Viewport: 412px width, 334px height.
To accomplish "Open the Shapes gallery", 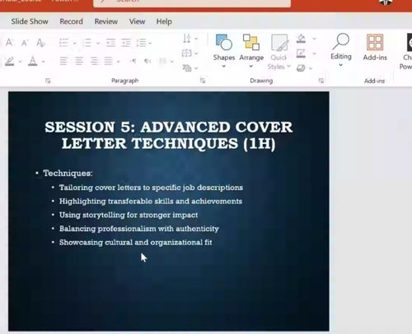I will 224,51.
